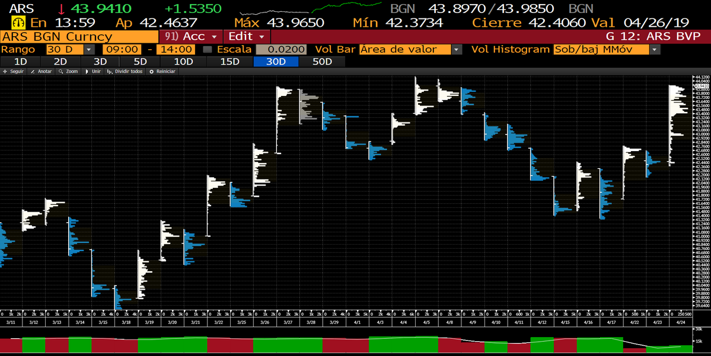
Task: Click the Val 04/26/19 date
Action: tap(656, 23)
